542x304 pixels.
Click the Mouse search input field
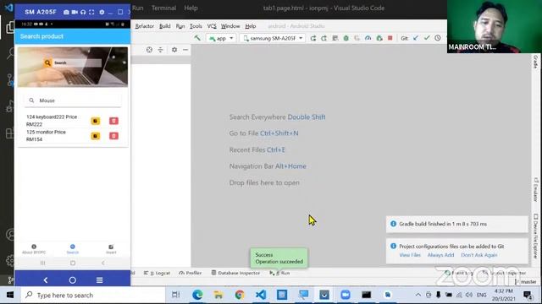73,100
